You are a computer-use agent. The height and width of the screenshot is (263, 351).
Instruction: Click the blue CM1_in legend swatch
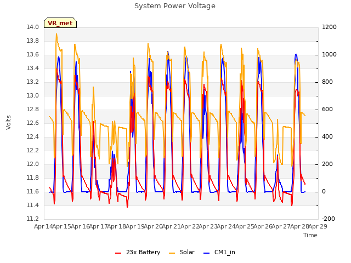click(206, 253)
